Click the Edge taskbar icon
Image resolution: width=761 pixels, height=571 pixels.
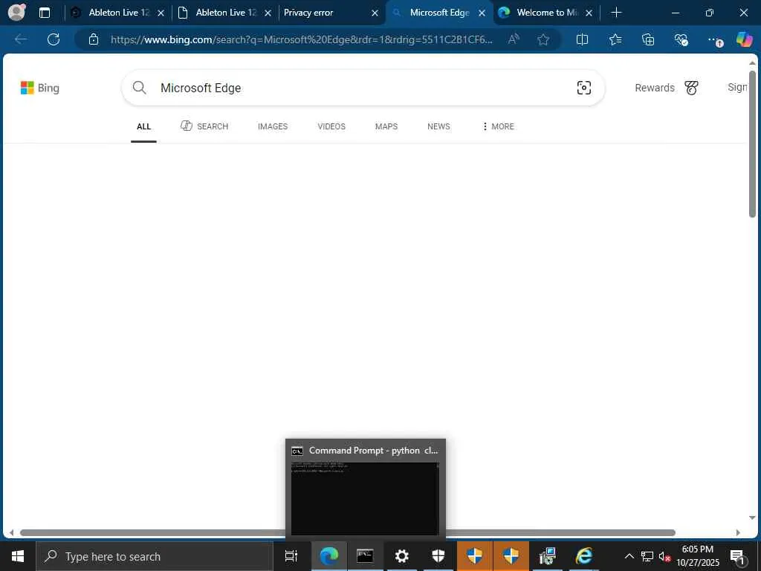tap(328, 556)
